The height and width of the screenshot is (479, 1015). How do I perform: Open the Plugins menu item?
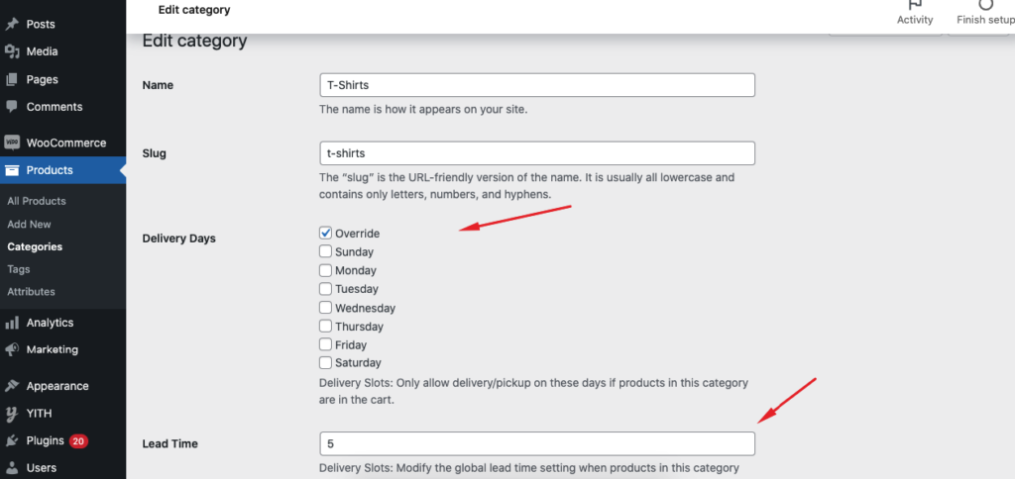(45, 440)
